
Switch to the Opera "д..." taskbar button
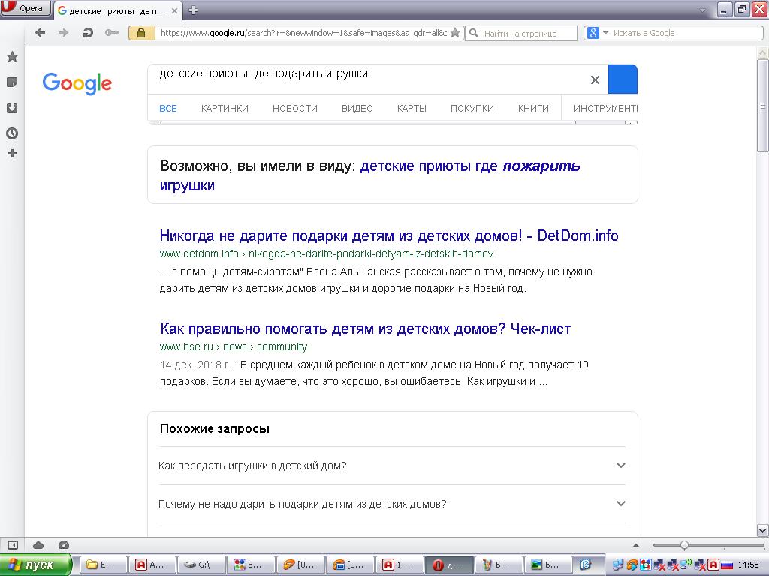tap(449, 565)
